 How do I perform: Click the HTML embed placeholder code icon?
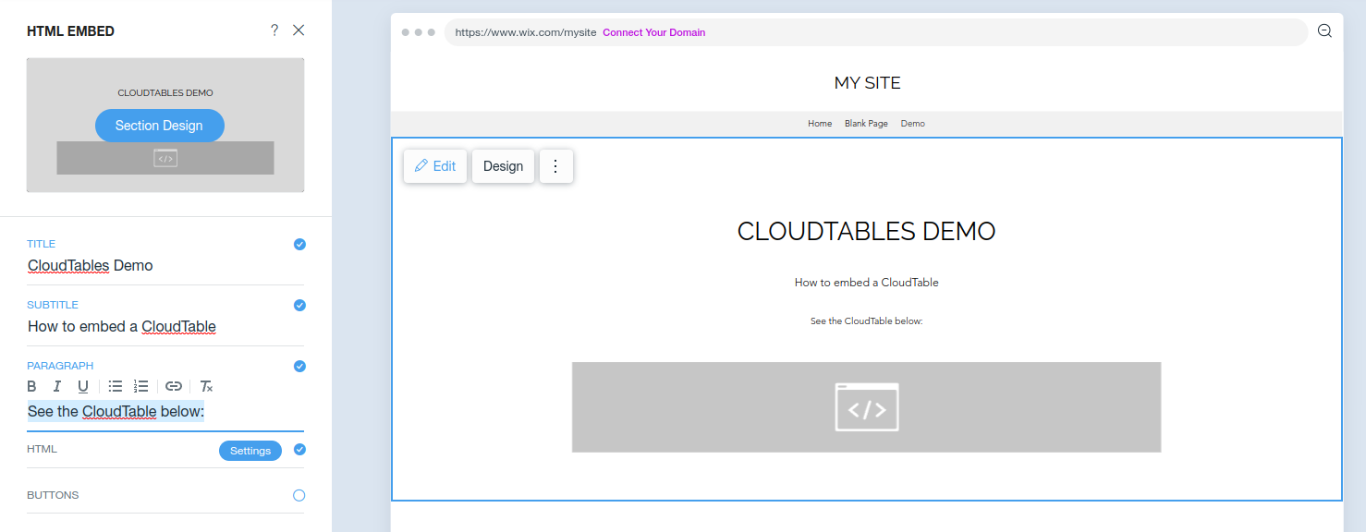tap(867, 407)
